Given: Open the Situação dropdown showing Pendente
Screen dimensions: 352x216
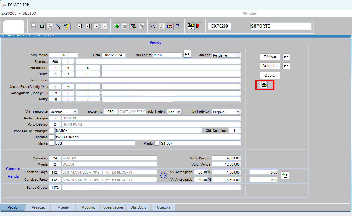Looking at the screenshot, I should coord(226,55).
